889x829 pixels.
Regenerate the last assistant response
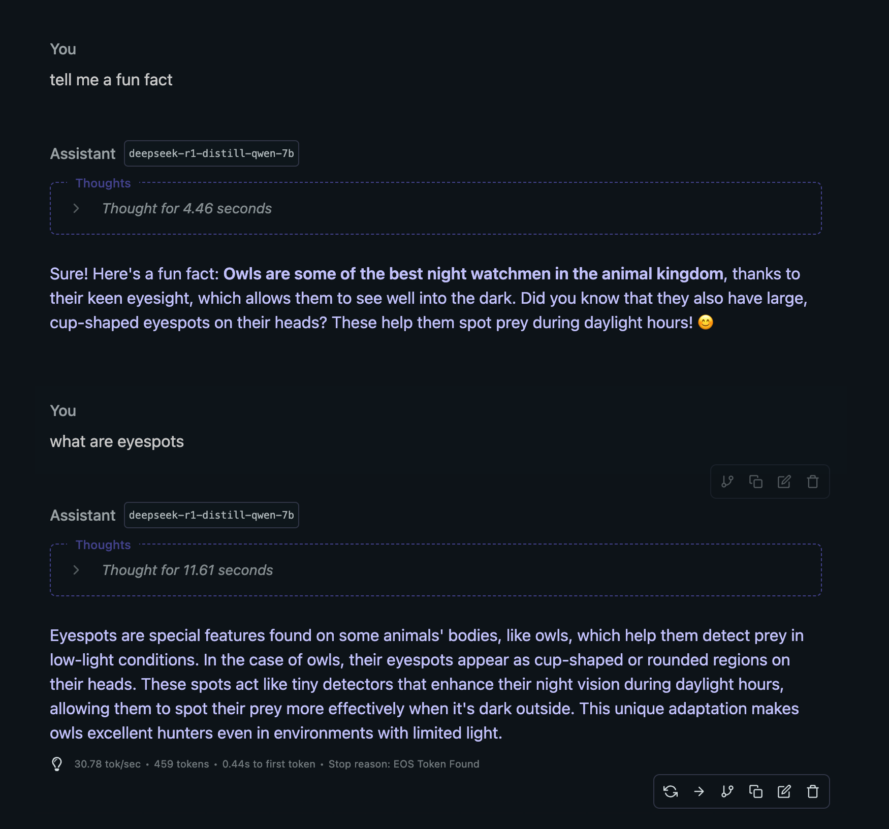coord(671,791)
